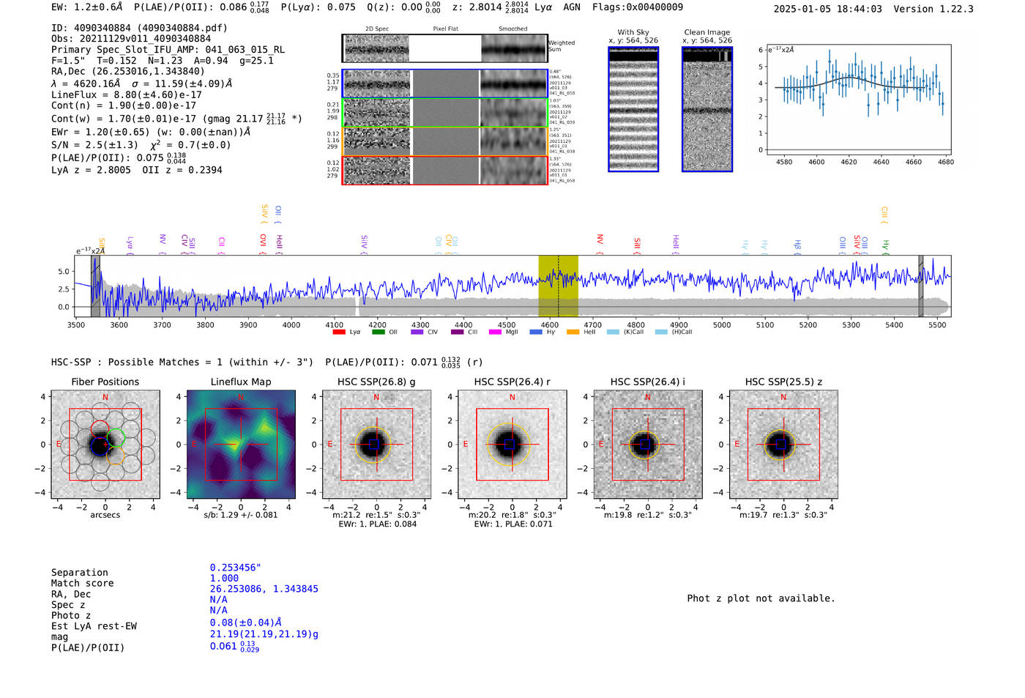Open the Lineflux Map image

pyautogui.click(x=241, y=445)
